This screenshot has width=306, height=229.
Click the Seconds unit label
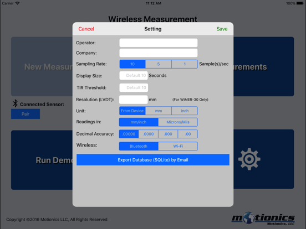click(157, 76)
